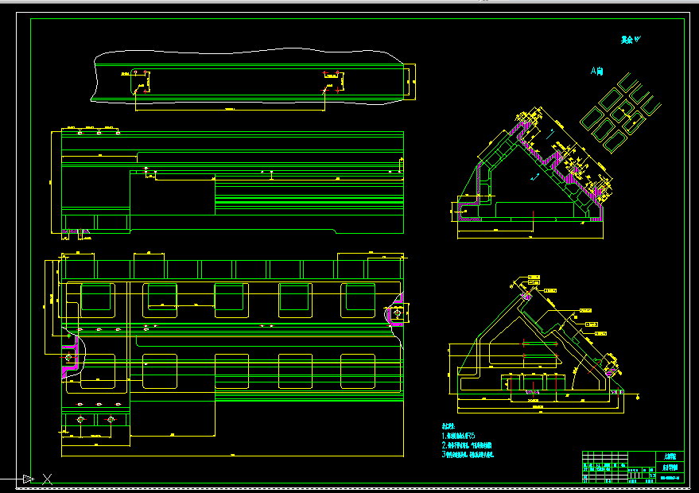Pick the hole inside the left broken-out magenta section
Image resolution: width=699 pixels, height=493 pixels.
68,357
